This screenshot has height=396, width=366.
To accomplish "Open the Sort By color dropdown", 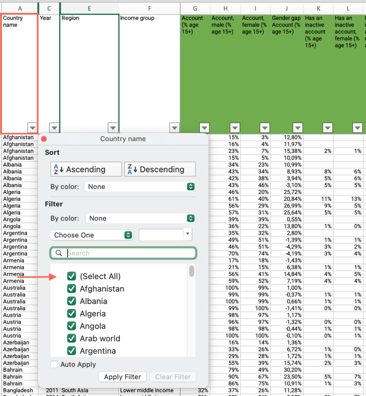I will (x=140, y=187).
